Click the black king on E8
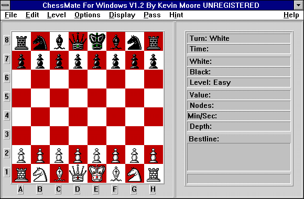Image resolution: width=304 pixels, height=199 pixels. tap(97, 41)
